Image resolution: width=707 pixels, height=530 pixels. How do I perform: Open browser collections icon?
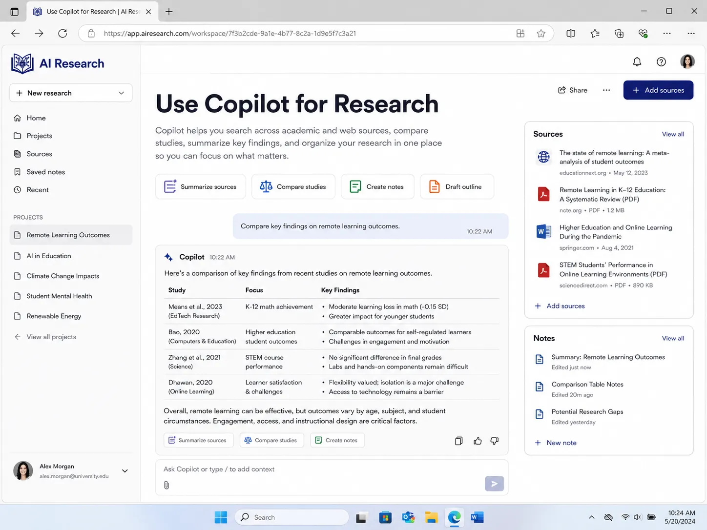619,33
